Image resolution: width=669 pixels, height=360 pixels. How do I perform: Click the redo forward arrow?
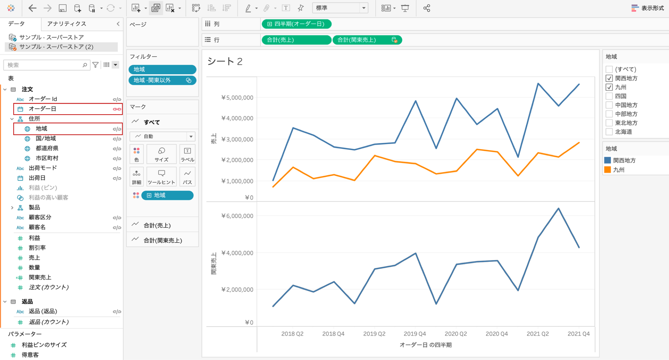pos(47,8)
